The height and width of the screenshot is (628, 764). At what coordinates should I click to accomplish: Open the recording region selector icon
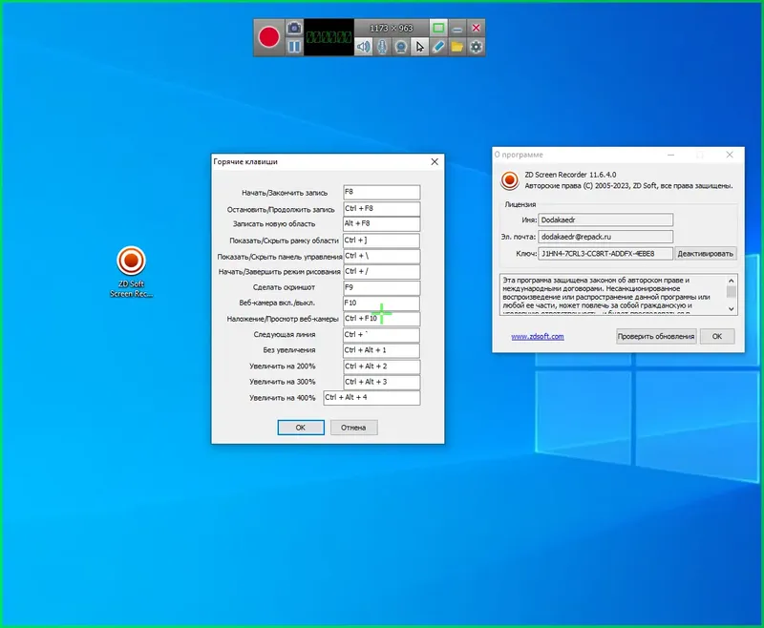click(x=439, y=29)
